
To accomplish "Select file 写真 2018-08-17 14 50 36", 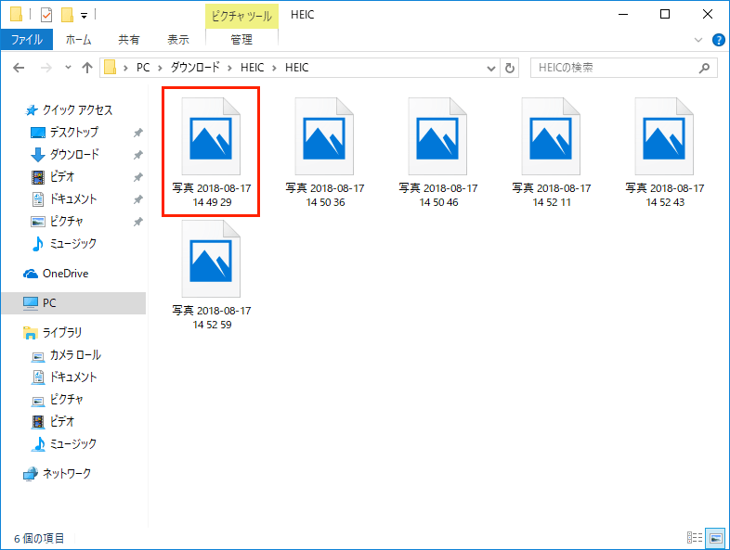I will click(325, 151).
